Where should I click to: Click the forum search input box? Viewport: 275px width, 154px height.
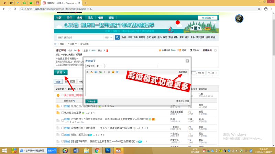tap(80, 37)
